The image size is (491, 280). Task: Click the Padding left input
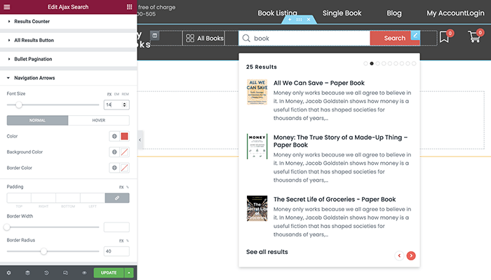click(x=93, y=198)
